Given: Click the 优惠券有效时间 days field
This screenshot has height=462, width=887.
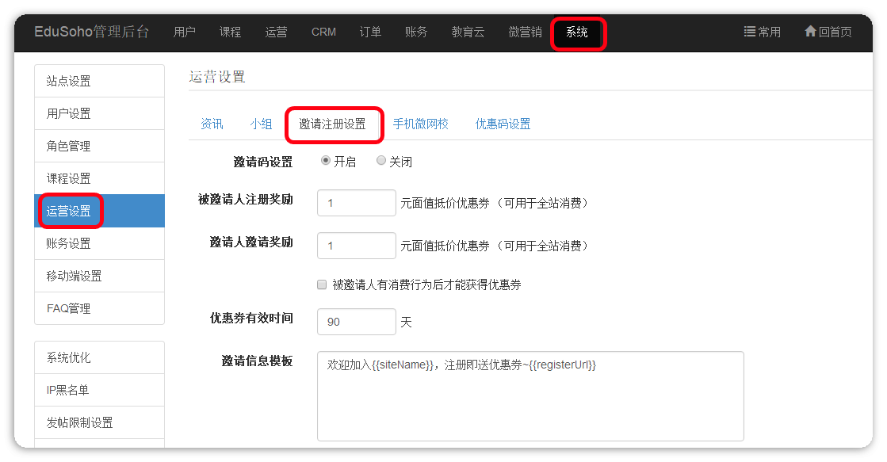Looking at the screenshot, I should point(356,322).
